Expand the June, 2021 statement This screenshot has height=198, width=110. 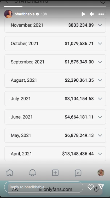(55, 117)
